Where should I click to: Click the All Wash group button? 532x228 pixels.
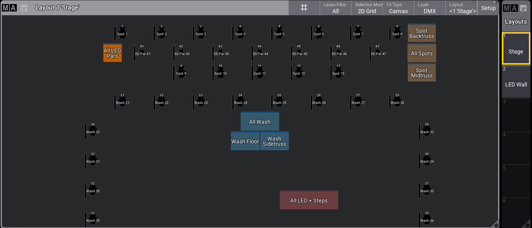click(260, 122)
